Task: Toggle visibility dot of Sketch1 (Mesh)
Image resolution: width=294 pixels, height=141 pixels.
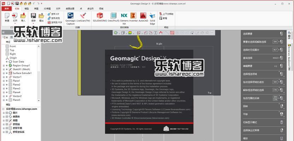Action: click(x=7, y=69)
